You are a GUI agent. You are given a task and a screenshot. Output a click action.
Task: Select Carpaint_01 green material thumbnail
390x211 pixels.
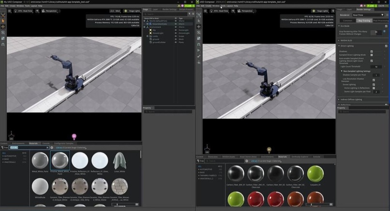pyautogui.click(x=315, y=175)
